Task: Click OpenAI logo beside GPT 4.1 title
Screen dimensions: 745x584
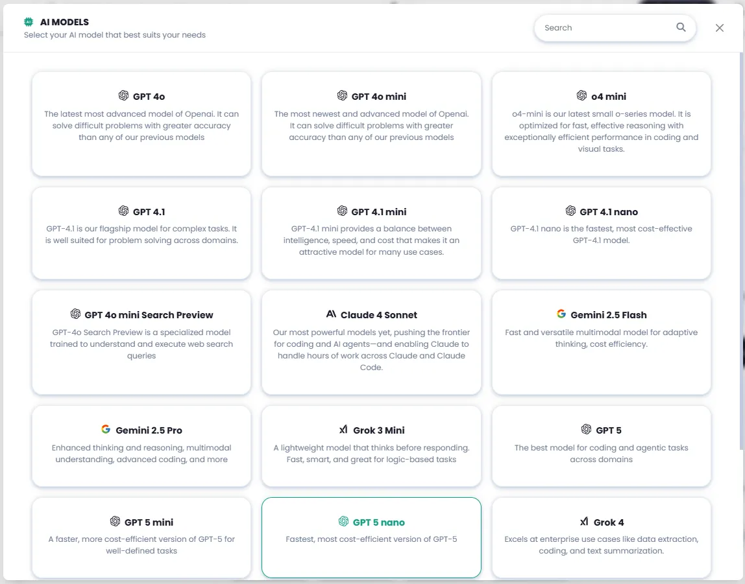Action: point(123,211)
